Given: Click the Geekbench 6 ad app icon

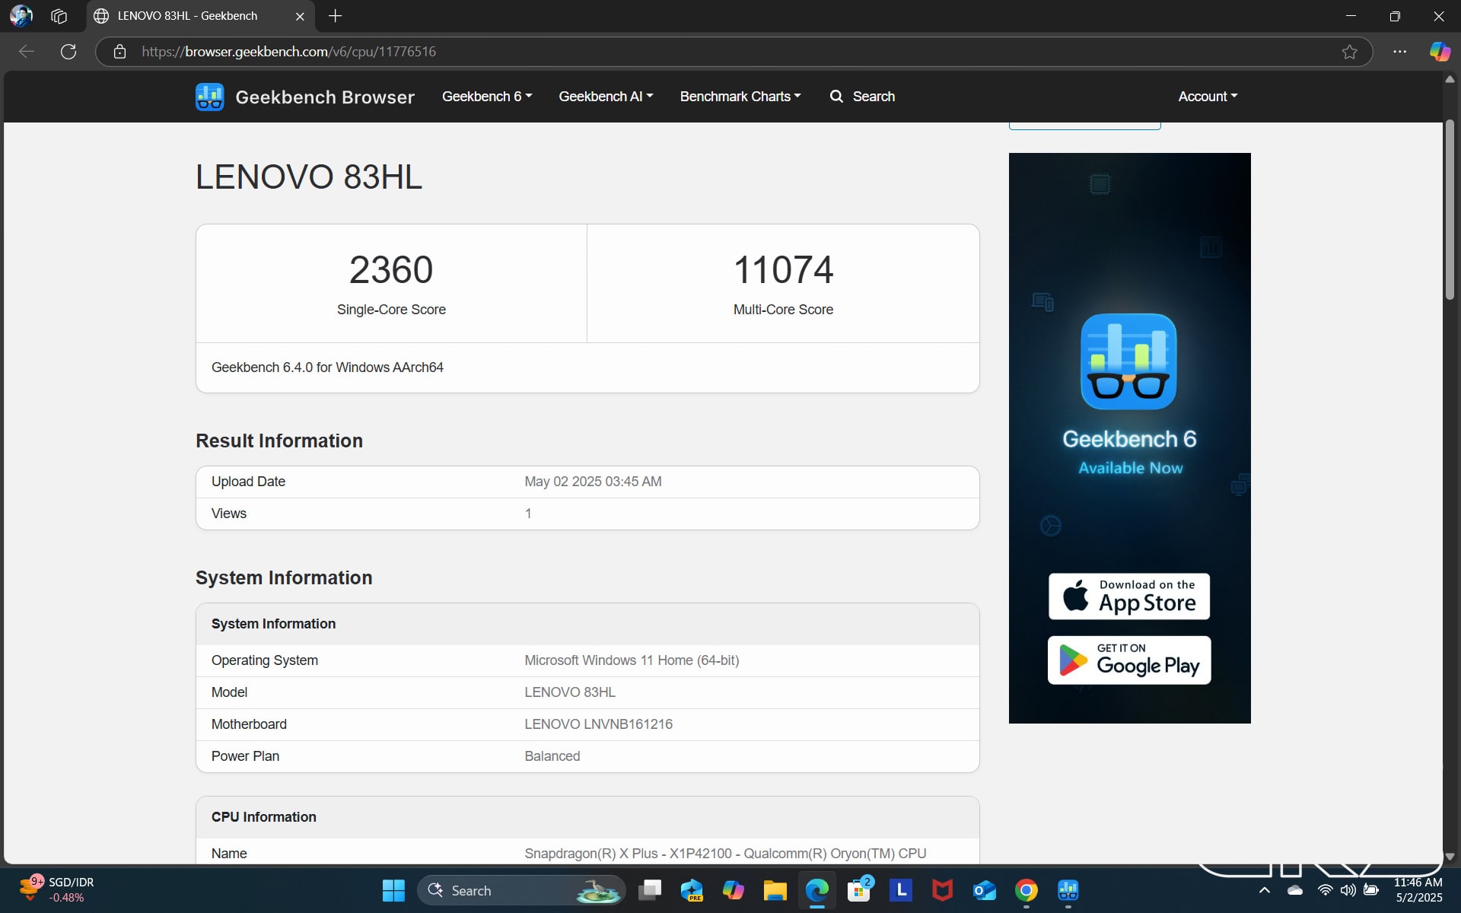Looking at the screenshot, I should pos(1128,361).
